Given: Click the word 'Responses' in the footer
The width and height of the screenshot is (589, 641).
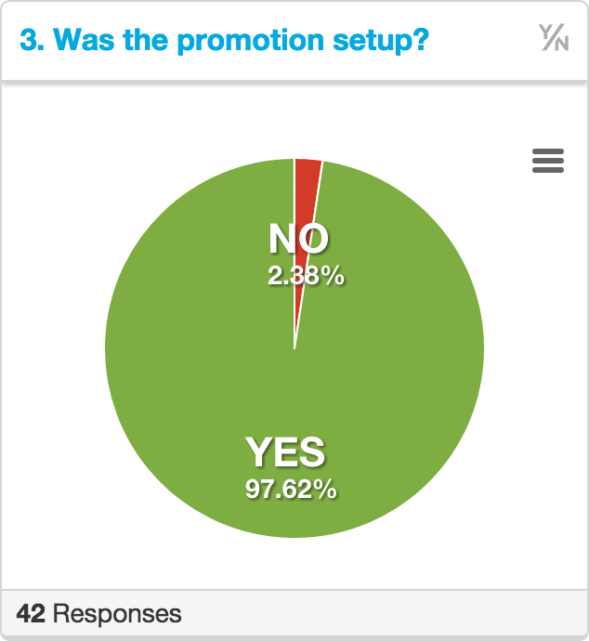Looking at the screenshot, I should click(117, 614).
